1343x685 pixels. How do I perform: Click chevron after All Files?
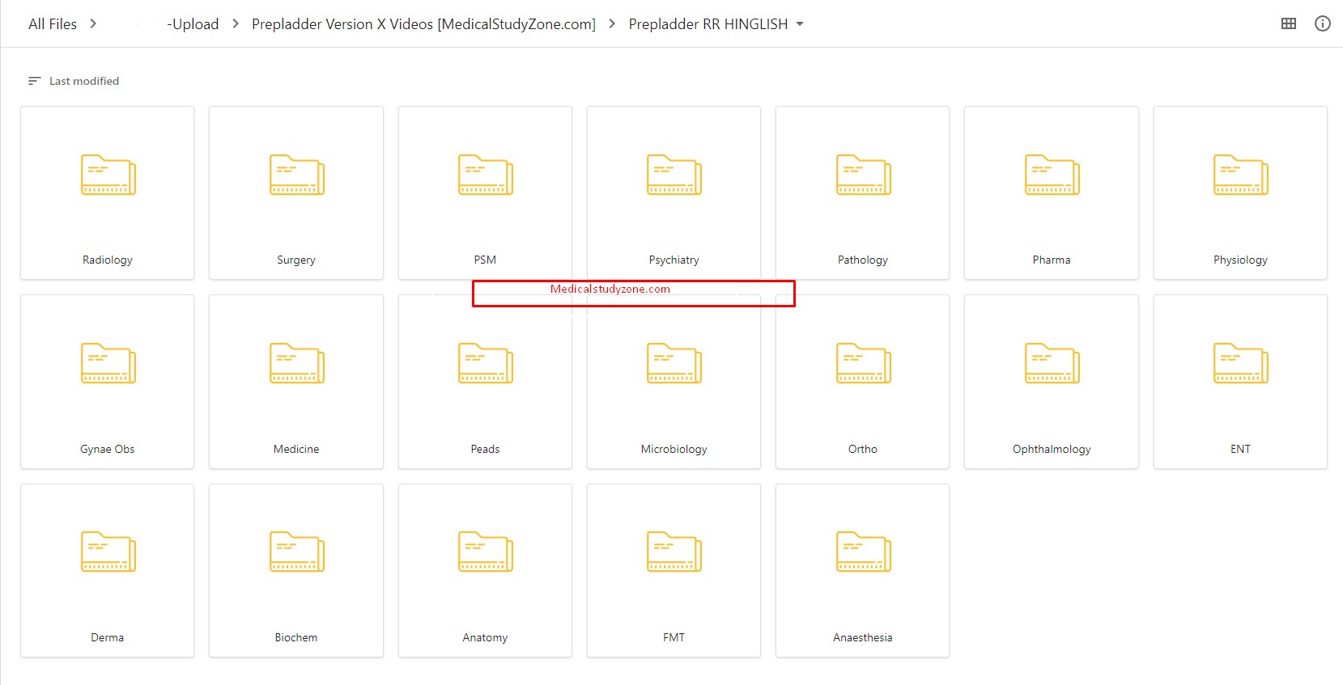pyautogui.click(x=93, y=23)
